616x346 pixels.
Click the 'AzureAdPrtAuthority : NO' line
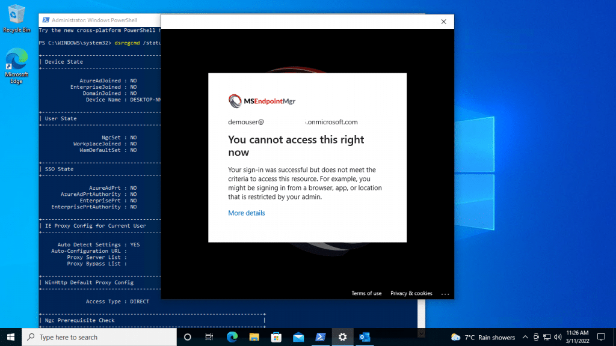(x=99, y=194)
